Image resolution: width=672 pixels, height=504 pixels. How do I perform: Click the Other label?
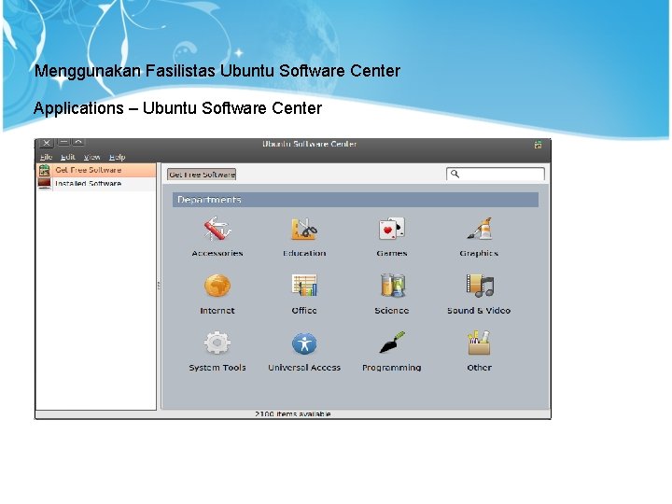click(x=479, y=368)
